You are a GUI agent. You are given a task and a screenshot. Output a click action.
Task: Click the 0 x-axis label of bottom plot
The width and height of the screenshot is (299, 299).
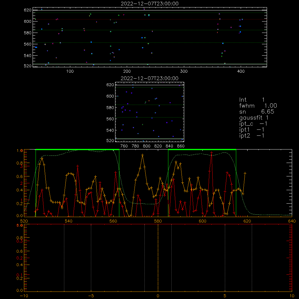tap(158, 296)
